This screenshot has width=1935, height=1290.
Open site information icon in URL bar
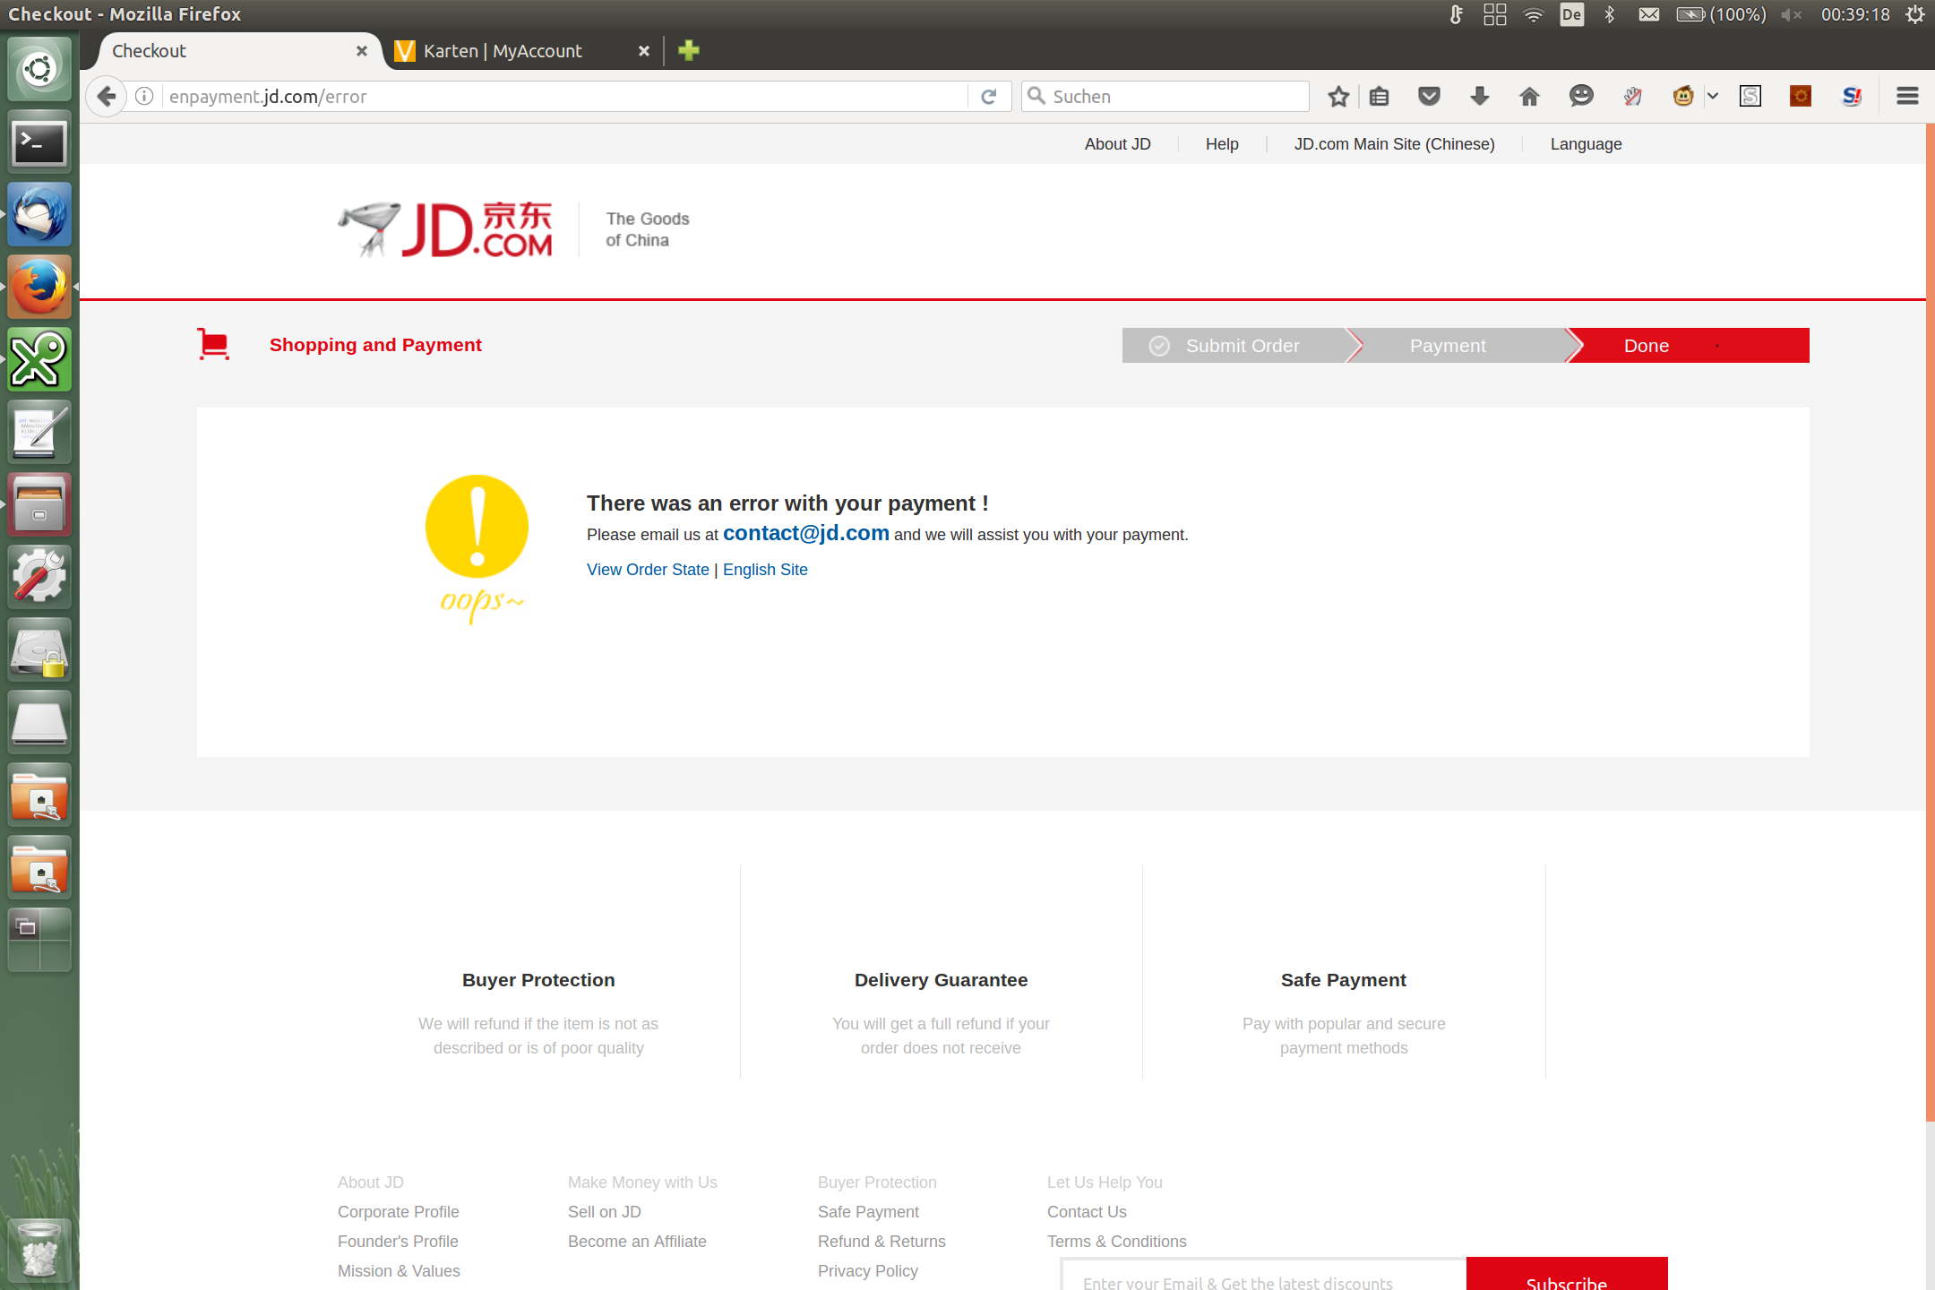[144, 97]
